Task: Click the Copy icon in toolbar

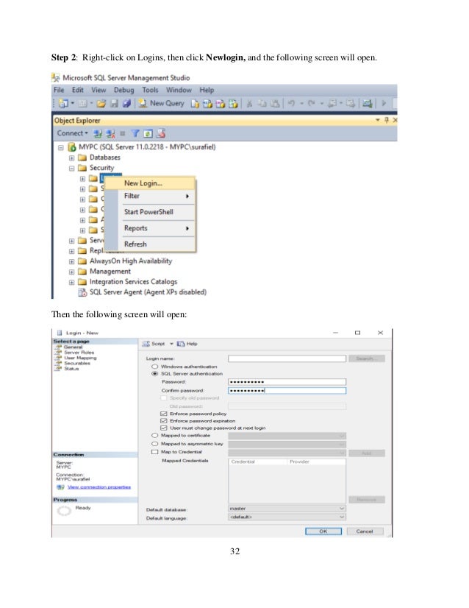Action: (x=262, y=104)
